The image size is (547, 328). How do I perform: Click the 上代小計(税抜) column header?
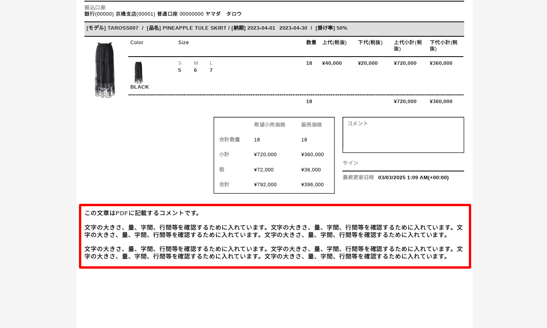tap(408, 45)
